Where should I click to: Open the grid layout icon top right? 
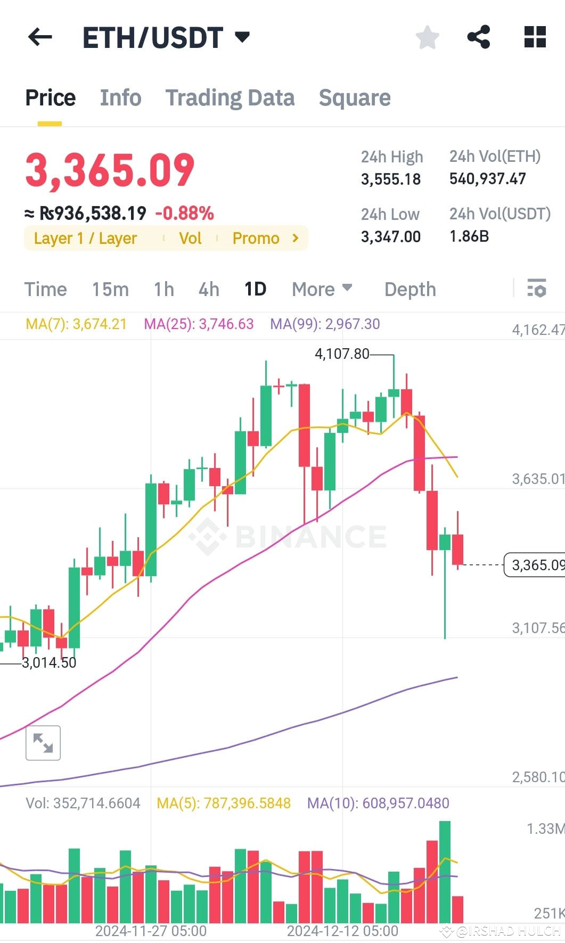tap(534, 37)
